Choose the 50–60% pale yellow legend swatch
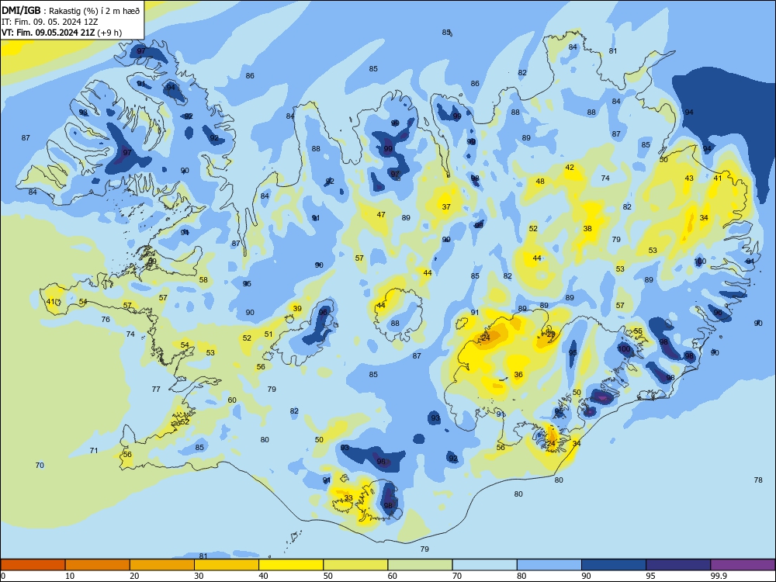776x582 pixels. (x=355, y=565)
